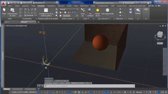168x94 pixels.
Task: Toggle transparency display in status bar
Action: (79, 92)
